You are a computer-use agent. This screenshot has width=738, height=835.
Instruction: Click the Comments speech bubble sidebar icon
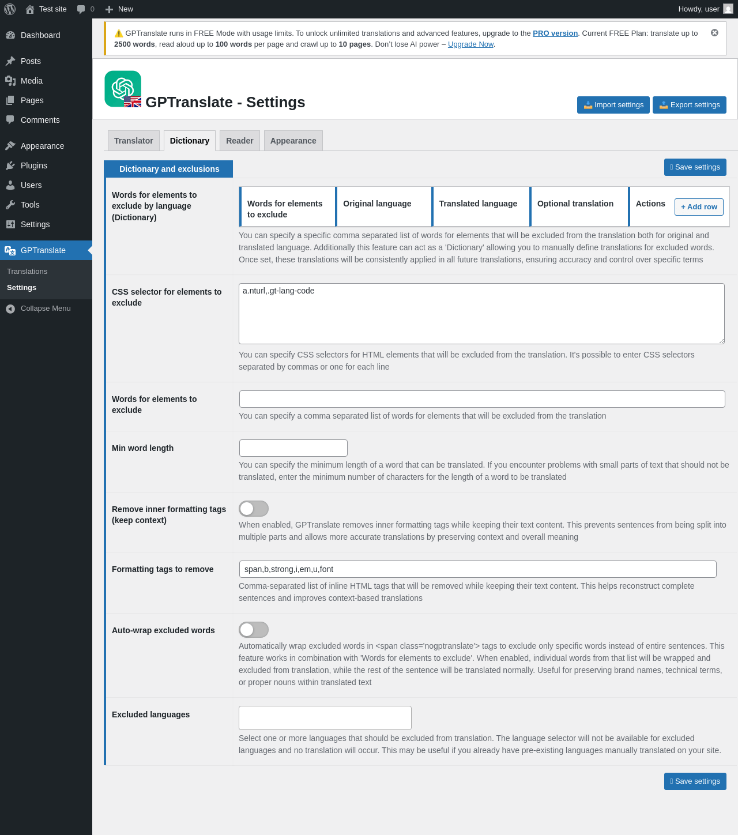pos(10,120)
